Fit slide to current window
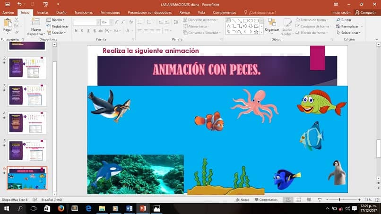381x214 pixels. [x=377, y=200]
